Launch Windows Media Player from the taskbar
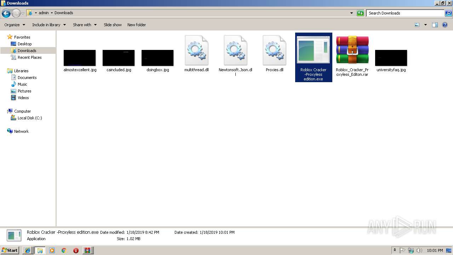 coord(52,250)
